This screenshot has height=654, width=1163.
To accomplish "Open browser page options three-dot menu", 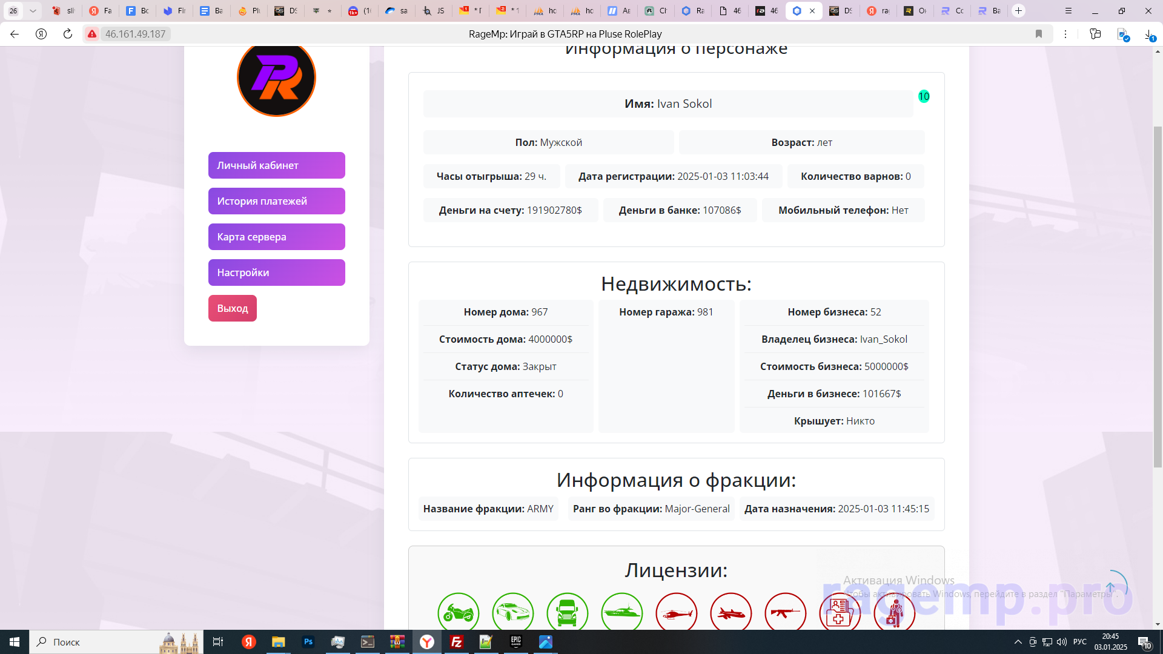I will click(1065, 34).
